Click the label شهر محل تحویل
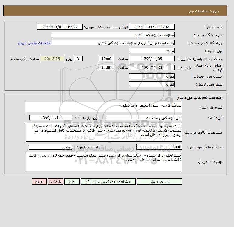This screenshot has height=227, width=234. [209, 84]
